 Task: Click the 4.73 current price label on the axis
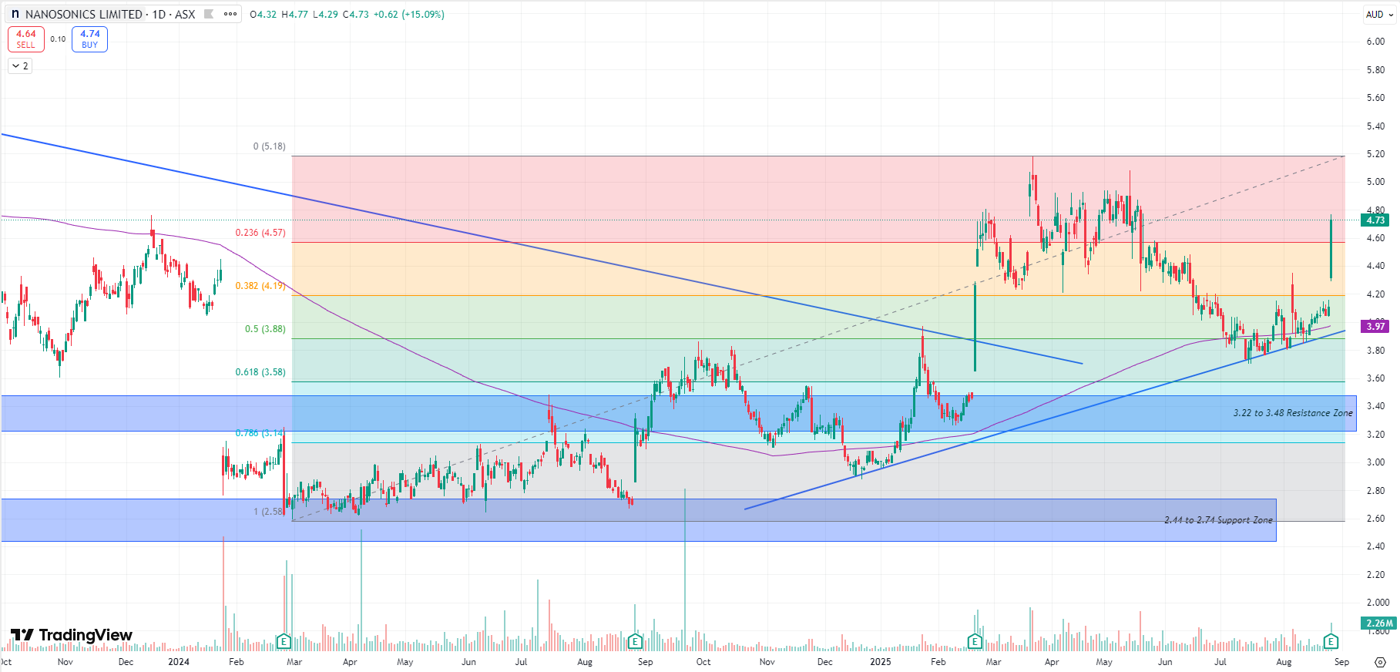(x=1375, y=220)
